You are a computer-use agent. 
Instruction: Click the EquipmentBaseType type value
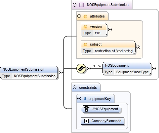pyautogui.click(x=133, y=72)
